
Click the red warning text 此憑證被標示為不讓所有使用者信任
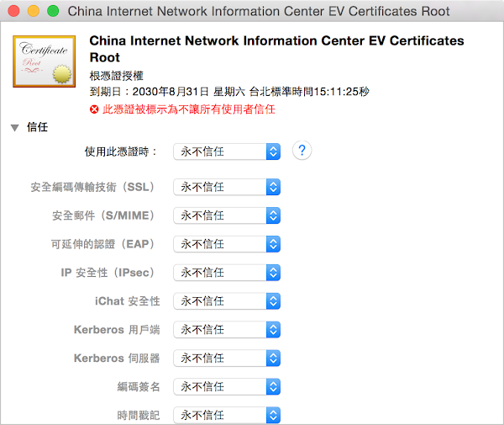(189, 109)
